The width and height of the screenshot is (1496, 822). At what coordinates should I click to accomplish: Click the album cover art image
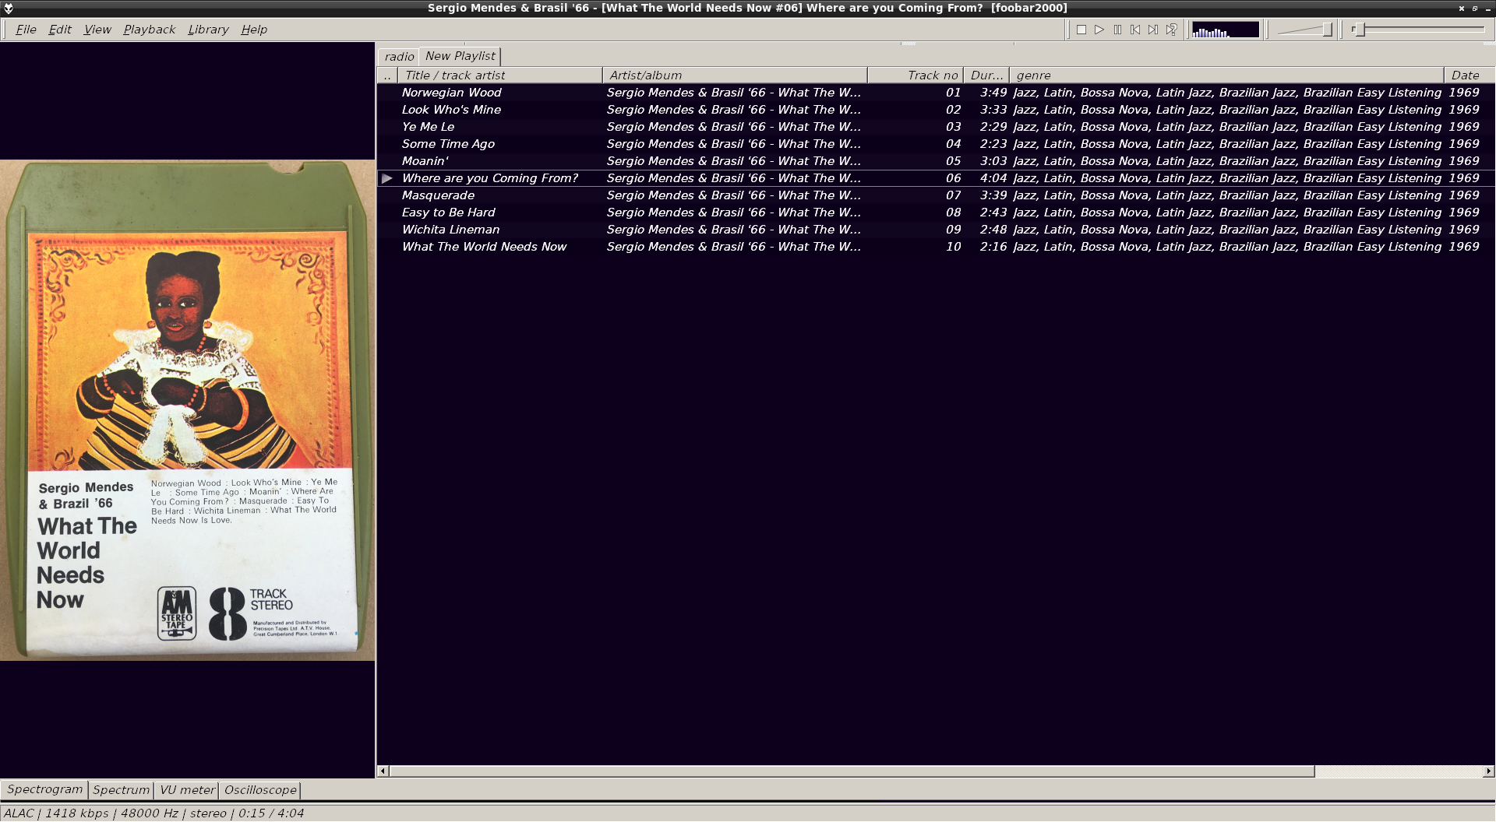pos(187,410)
